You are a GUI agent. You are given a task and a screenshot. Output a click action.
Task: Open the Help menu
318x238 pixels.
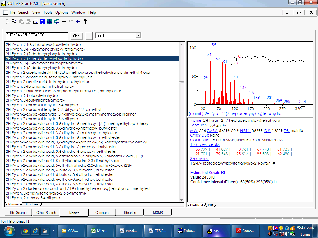(92, 12)
